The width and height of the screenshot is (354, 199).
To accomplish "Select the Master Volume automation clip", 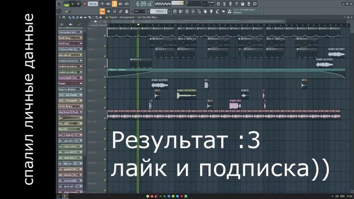I will [x=226, y=74].
